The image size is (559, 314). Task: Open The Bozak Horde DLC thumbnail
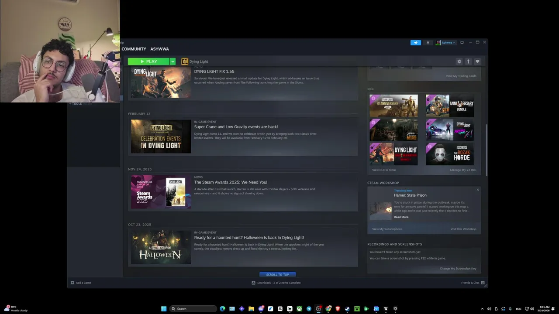point(450,154)
